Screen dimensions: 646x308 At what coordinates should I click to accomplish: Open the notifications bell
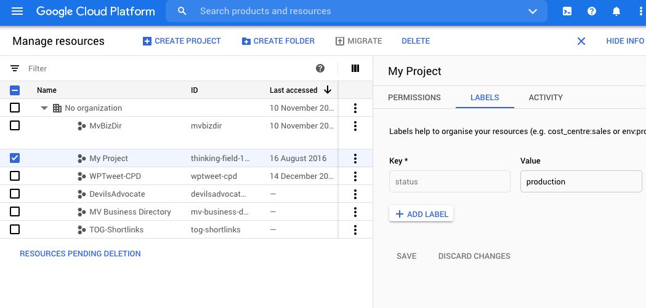(616, 11)
